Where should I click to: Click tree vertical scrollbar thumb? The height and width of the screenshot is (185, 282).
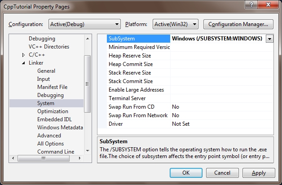click(x=88, y=84)
